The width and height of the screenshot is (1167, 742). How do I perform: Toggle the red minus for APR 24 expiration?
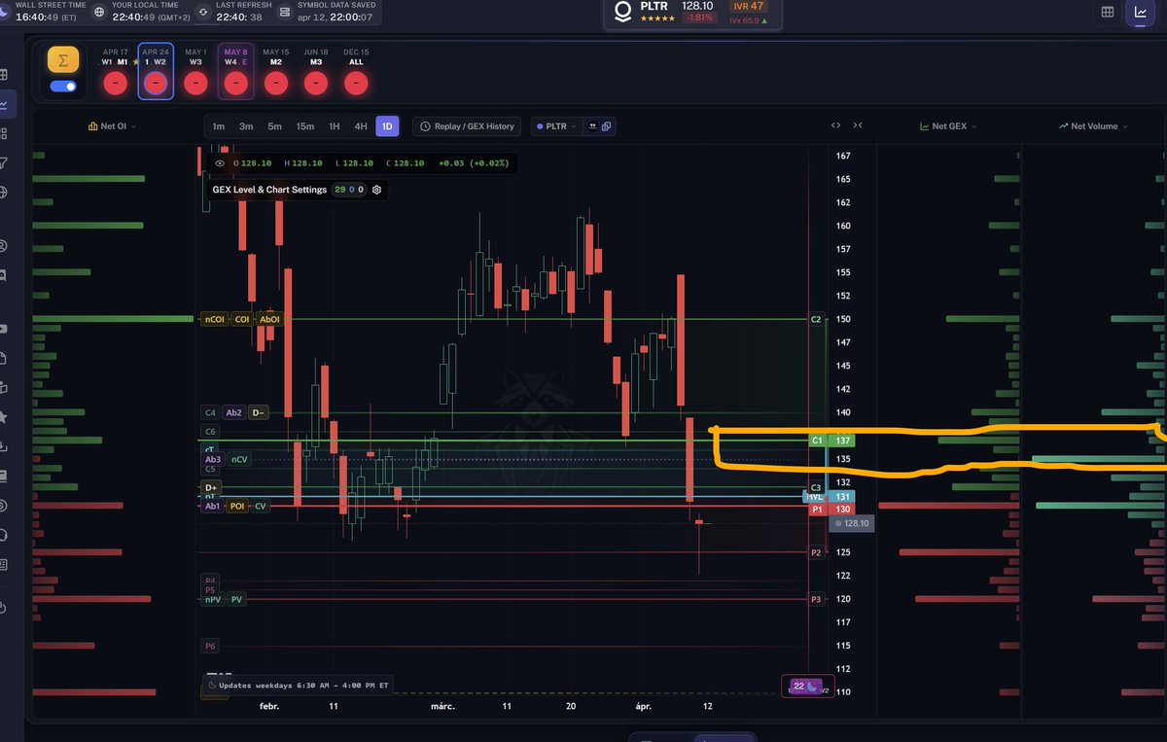155,83
